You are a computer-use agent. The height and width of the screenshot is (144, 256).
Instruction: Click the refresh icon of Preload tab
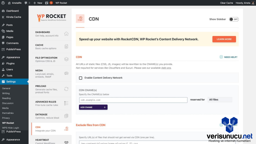click(x=66, y=89)
